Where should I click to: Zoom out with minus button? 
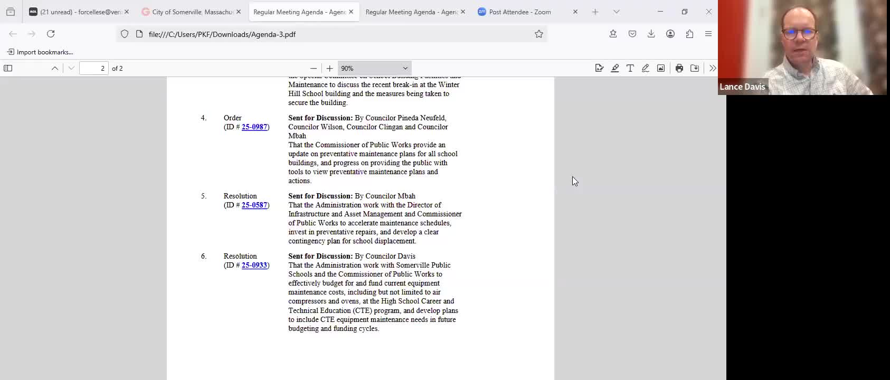314,68
